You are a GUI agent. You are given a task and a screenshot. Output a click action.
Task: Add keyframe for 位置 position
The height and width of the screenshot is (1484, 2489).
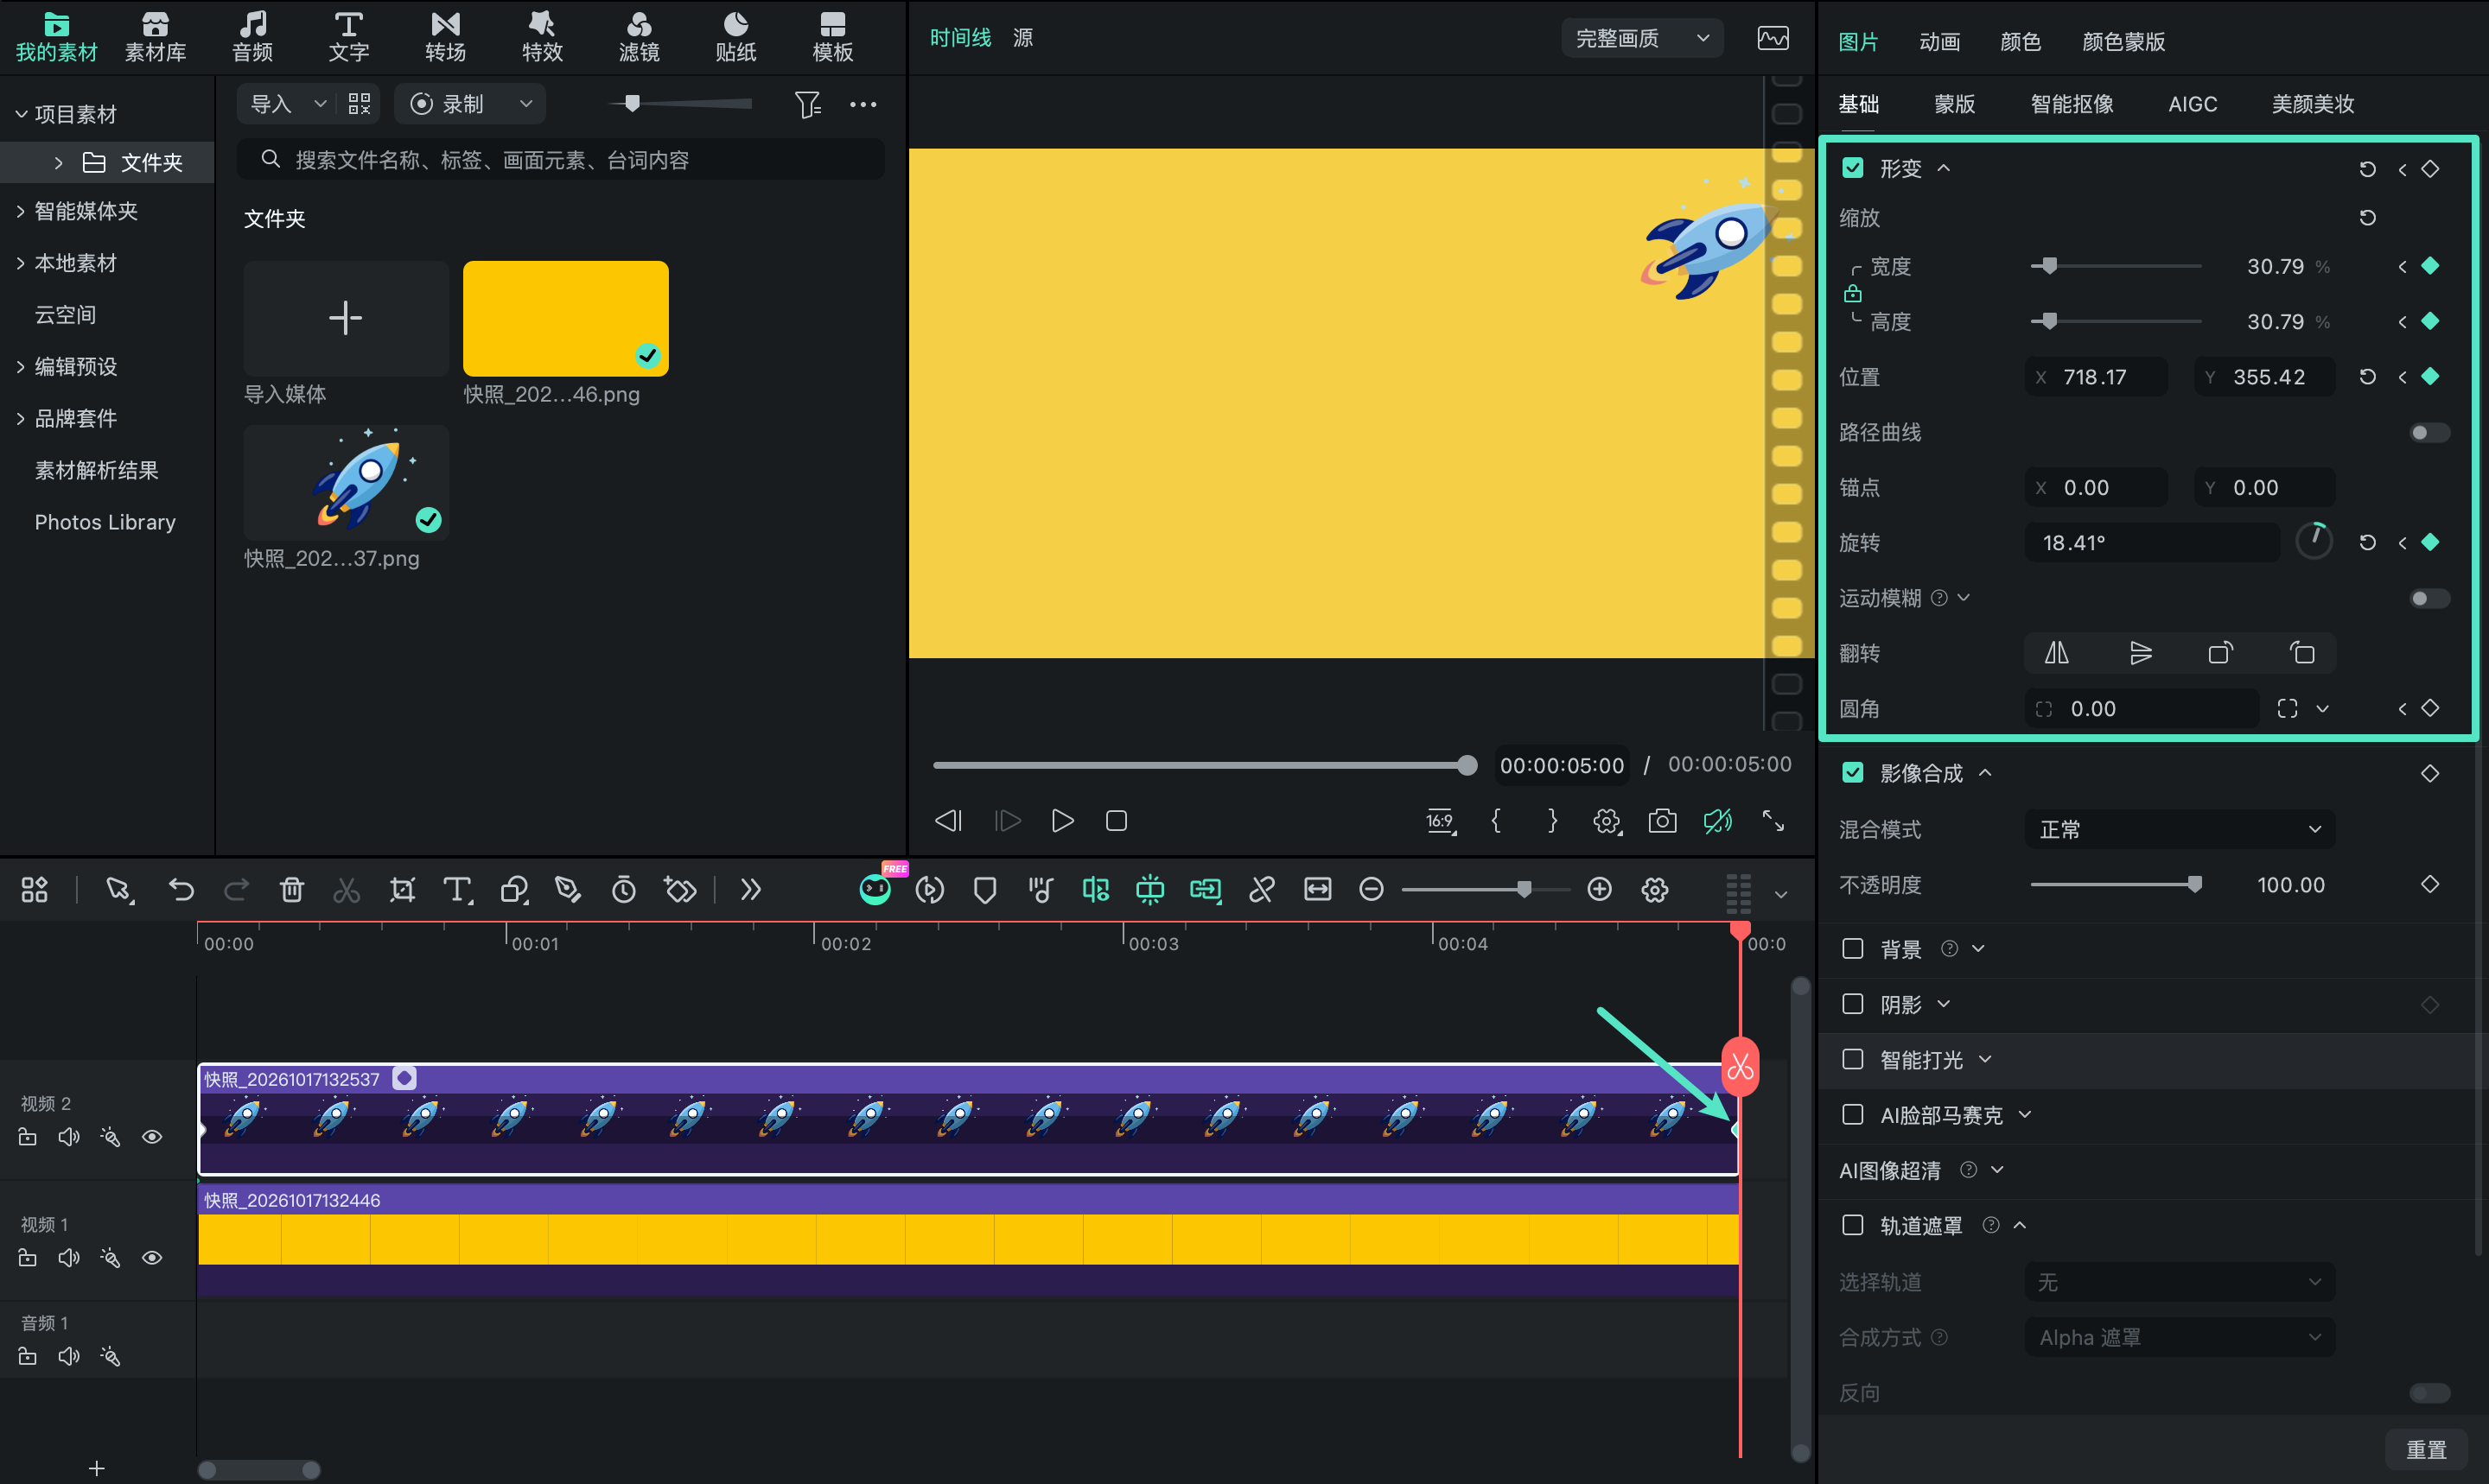(2430, 376)
